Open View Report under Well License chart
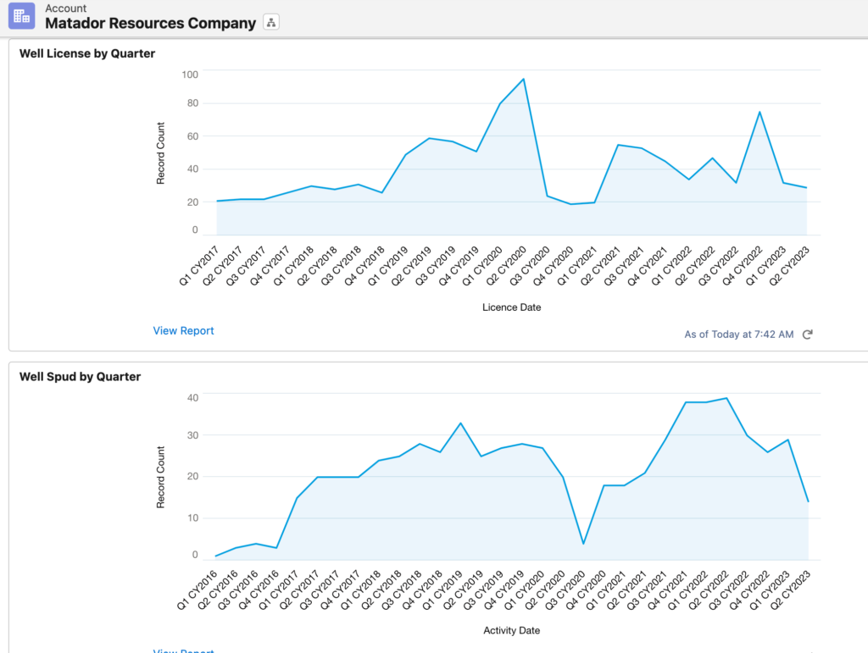 [183, 330]
